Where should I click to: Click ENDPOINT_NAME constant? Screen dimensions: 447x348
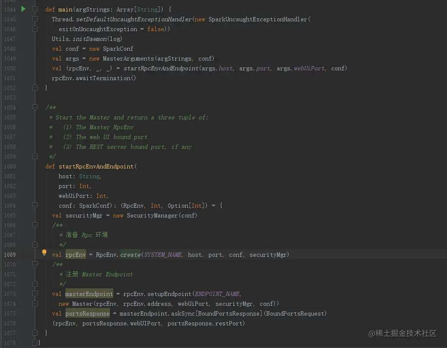[218, 294]
